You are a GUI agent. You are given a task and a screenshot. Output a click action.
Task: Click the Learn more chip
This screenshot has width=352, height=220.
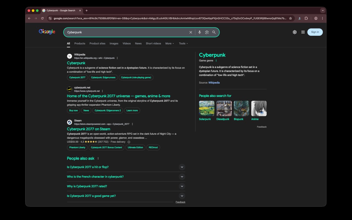pyautogui.click(x=132, y=111)
